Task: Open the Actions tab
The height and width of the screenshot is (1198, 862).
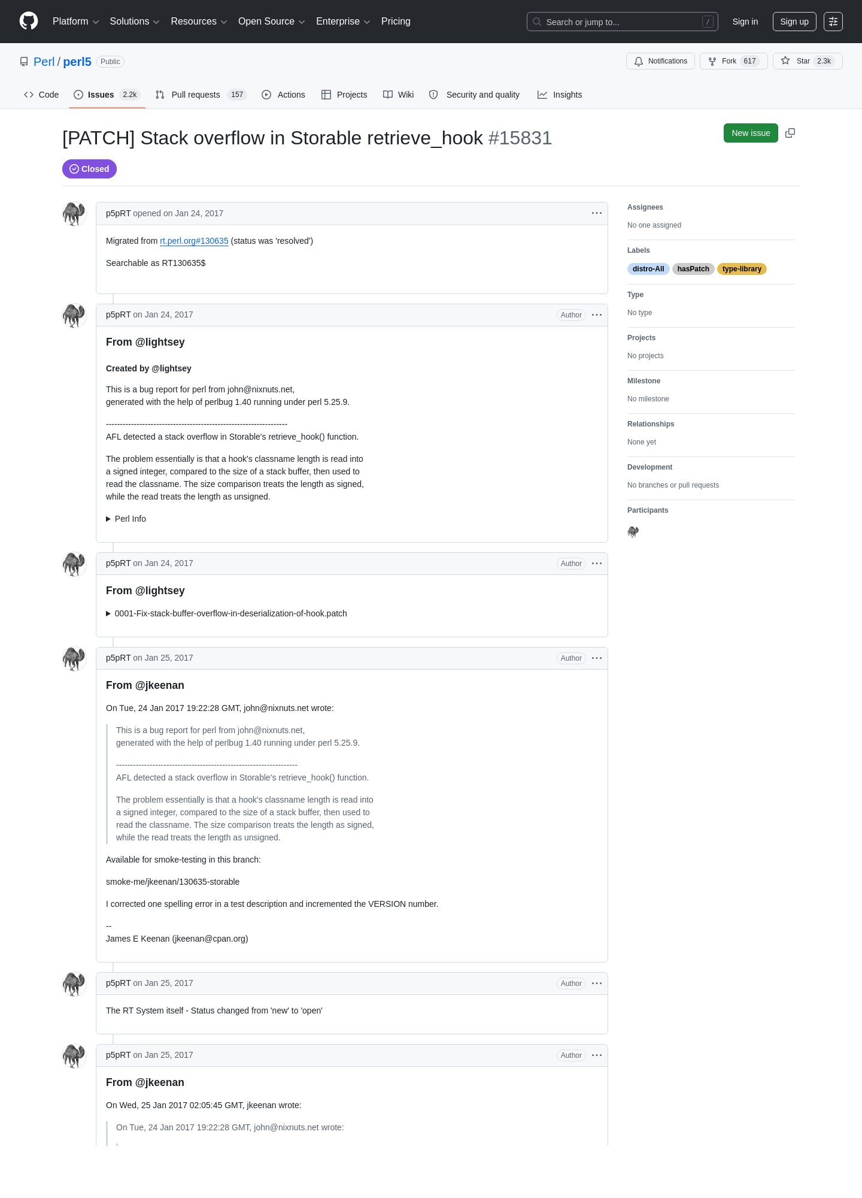Action: click(x=284, y=95)
